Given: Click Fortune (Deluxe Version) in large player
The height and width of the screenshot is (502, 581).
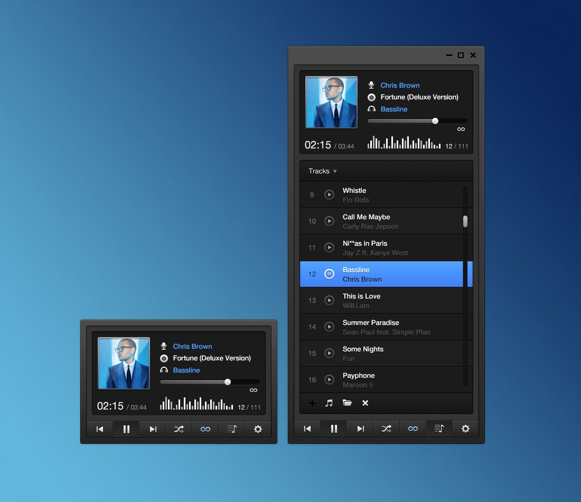Looking at the screenshot, I should coord(419,97).
